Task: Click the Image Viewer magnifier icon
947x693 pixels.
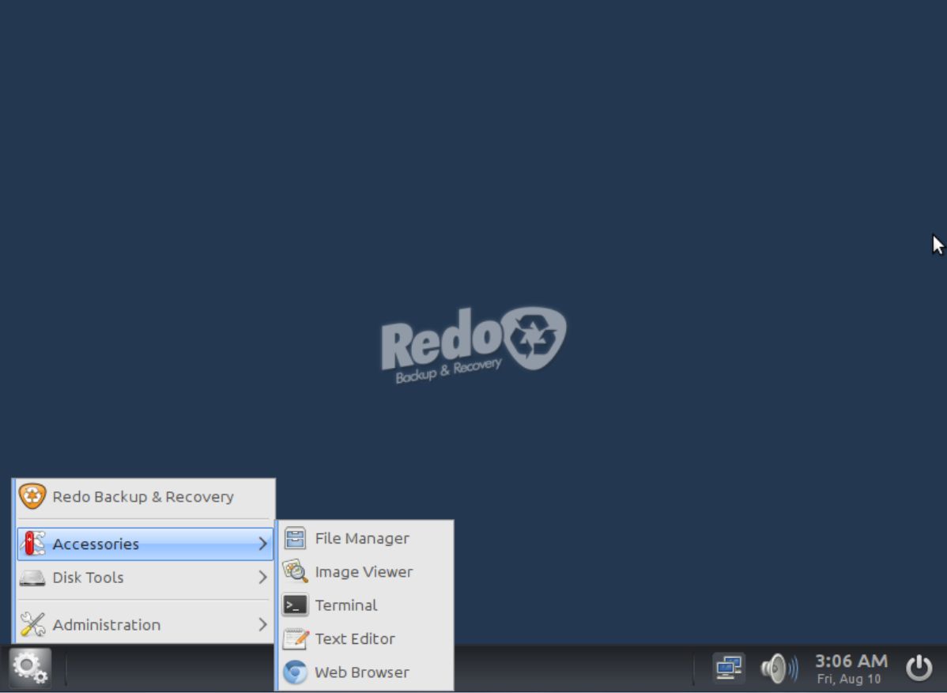Action: [x=295, y=571]
